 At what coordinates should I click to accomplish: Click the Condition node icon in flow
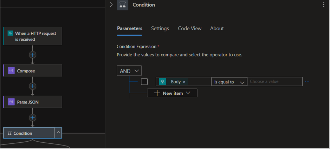9,133
